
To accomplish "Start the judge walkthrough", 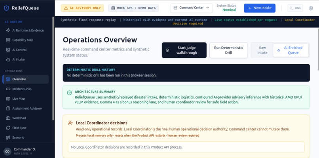I will (x=184, y=50).
